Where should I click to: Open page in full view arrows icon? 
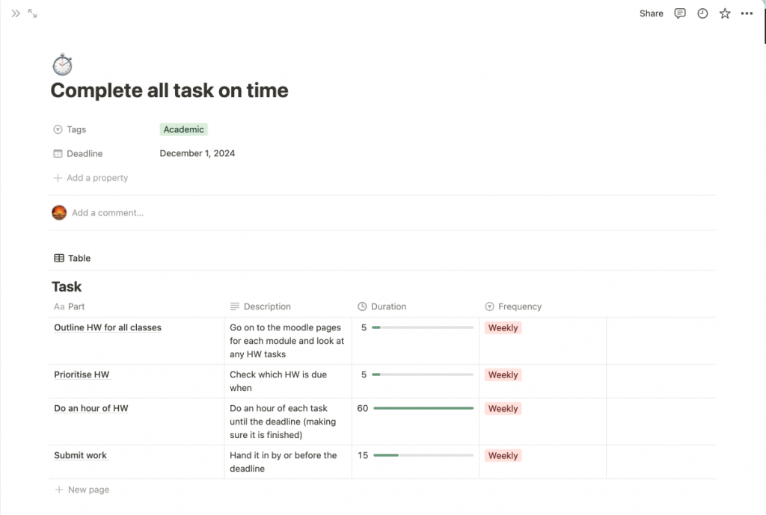click(x=32, y=13)
